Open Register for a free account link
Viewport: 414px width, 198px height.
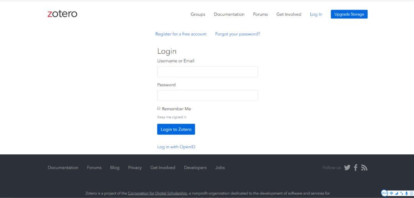[x=181, y=34]
